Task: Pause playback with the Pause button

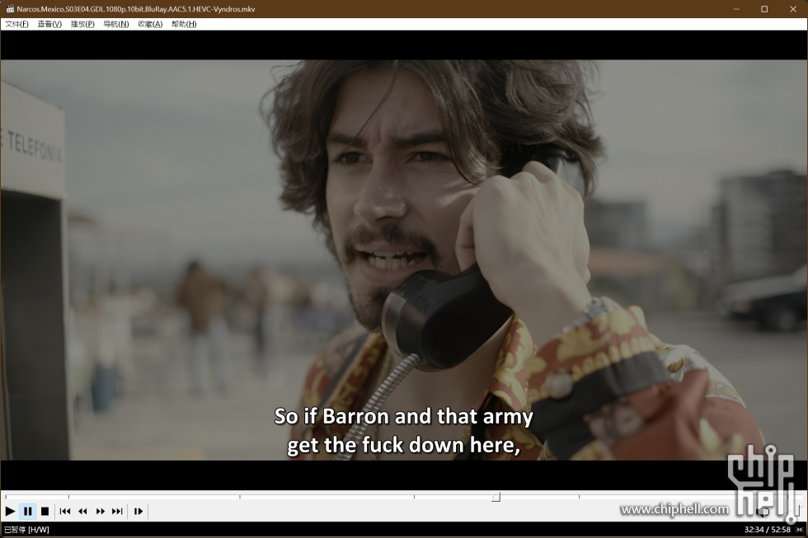Action: point(28,512)
